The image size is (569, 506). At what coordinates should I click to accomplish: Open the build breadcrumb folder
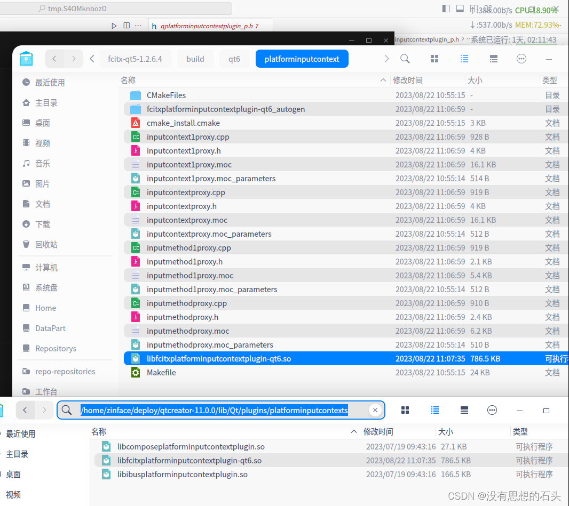click(x=195, y=59)
